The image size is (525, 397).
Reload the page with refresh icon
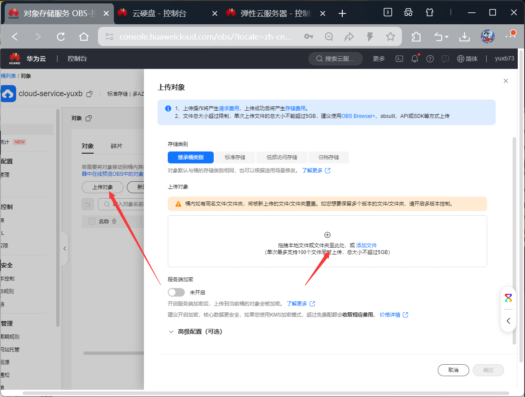61,37
